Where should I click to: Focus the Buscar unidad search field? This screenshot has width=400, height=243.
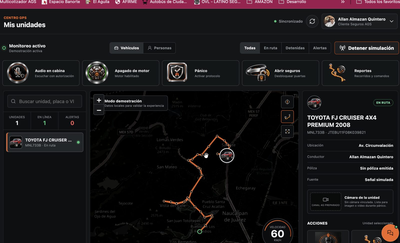click(45, 101)
